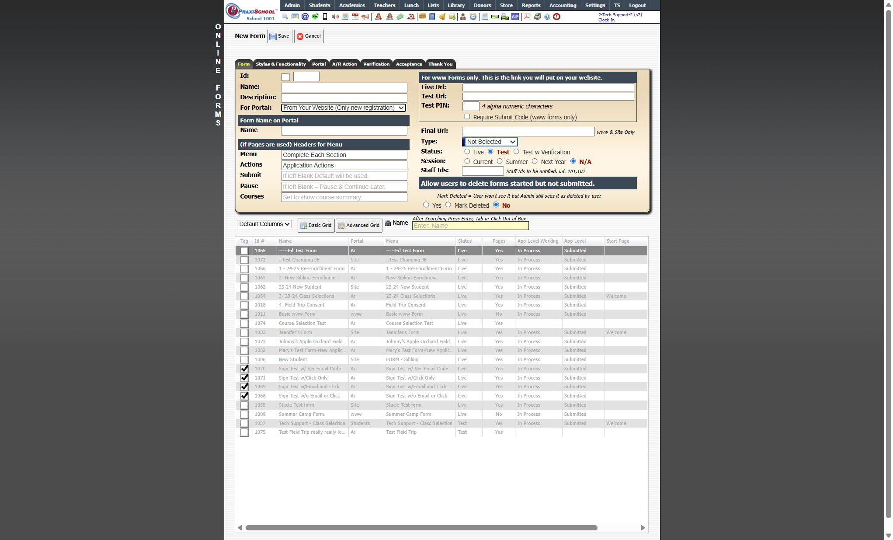Viewport: 893px width, 540px height.
Task: Click the PDF document icon
Action: [x=527, y=17]
